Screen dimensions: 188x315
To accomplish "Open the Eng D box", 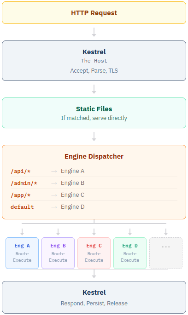I will point(130,253).
